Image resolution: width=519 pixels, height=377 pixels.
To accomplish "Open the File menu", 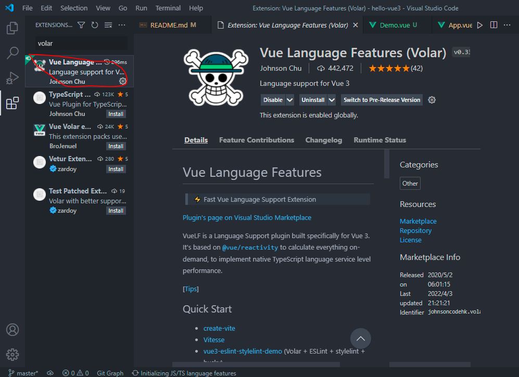I will click(28, 8).
